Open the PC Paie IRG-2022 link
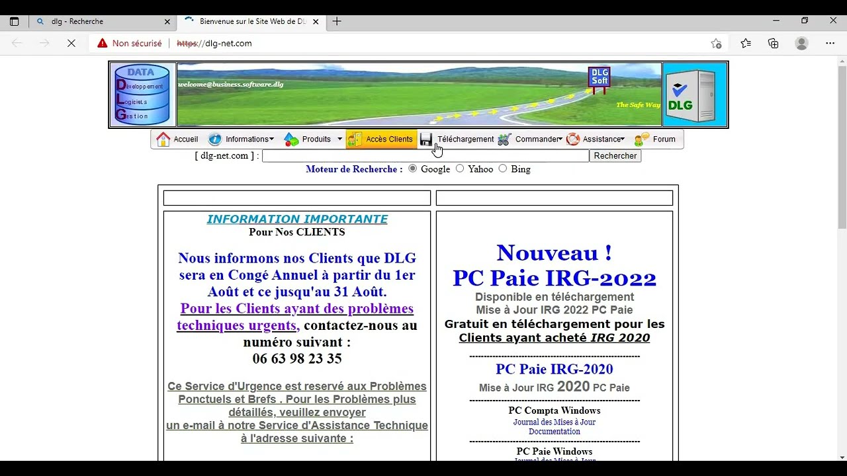Screen dimensions: 847x476 [555, 278]
